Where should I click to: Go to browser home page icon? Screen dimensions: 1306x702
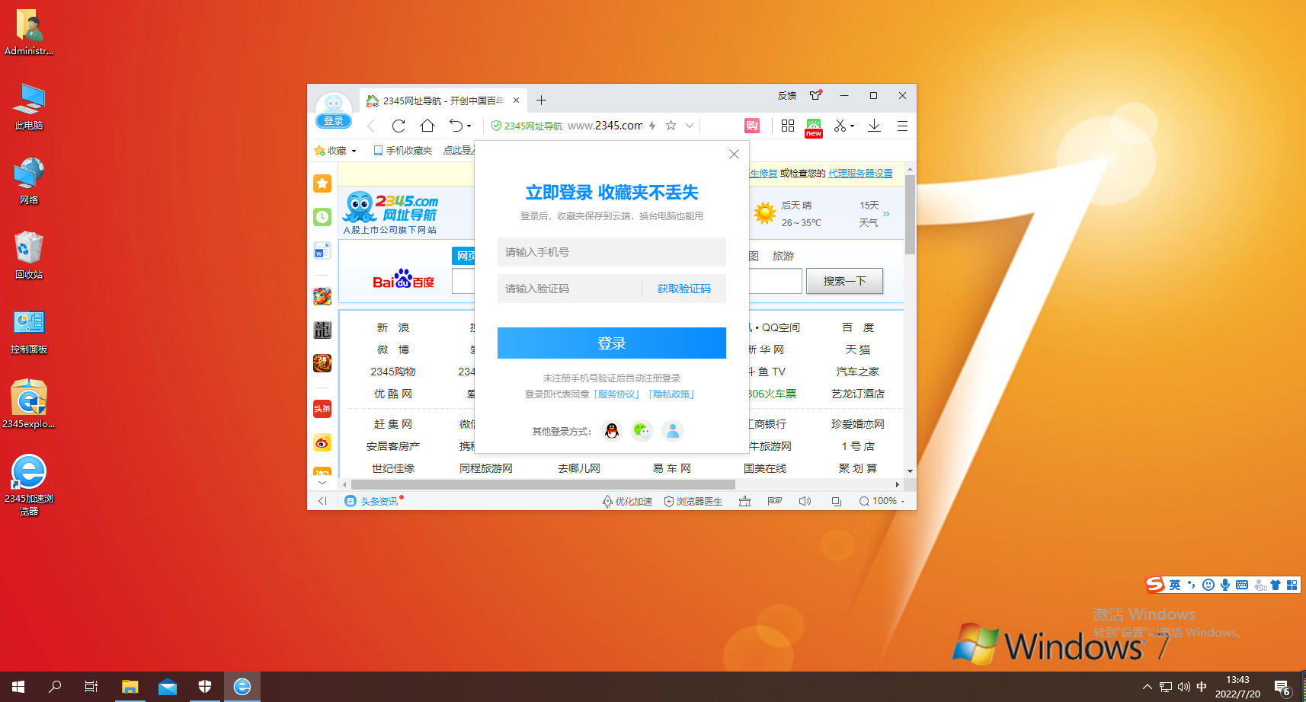[x=427, y=126]
